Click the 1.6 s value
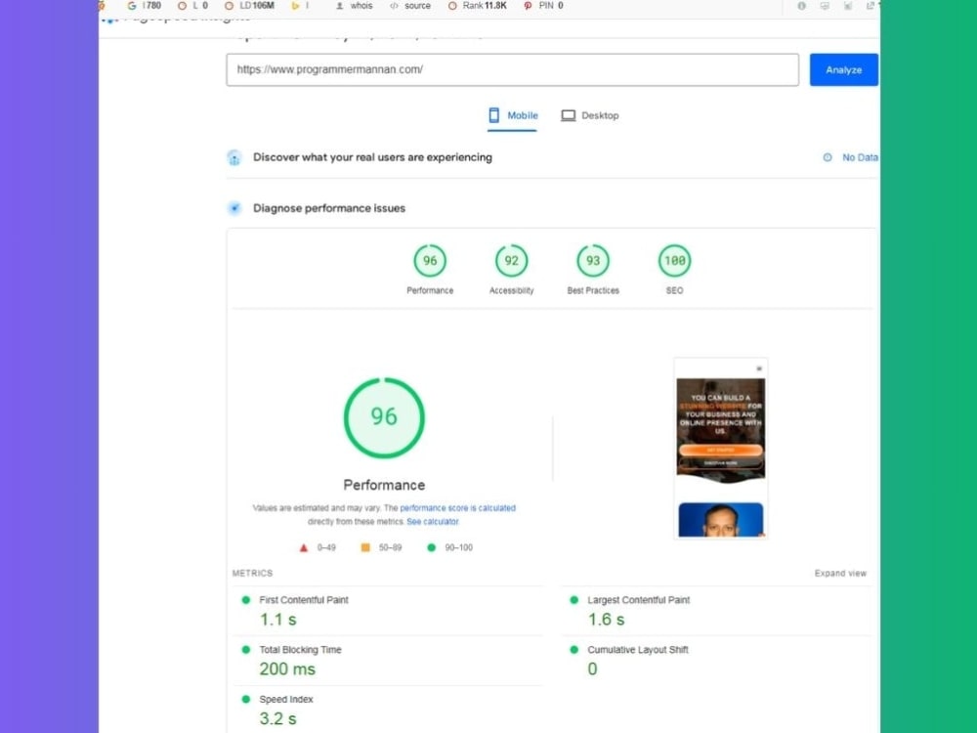This screenshot has height=733, width=977. click(x=606, y=620)
